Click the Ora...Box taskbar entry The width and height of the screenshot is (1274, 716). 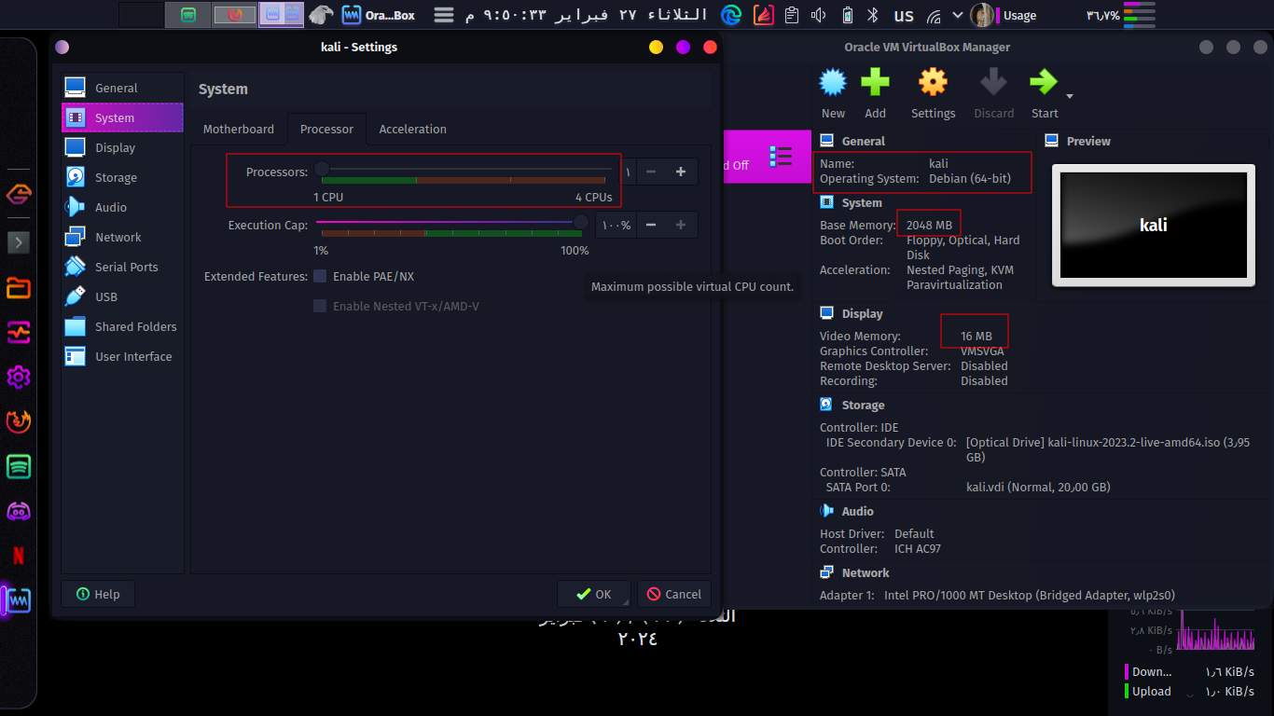coord(379,15)
